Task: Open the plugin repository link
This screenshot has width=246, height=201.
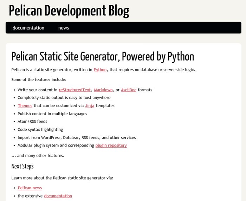Action: click(x=111, y=145)
